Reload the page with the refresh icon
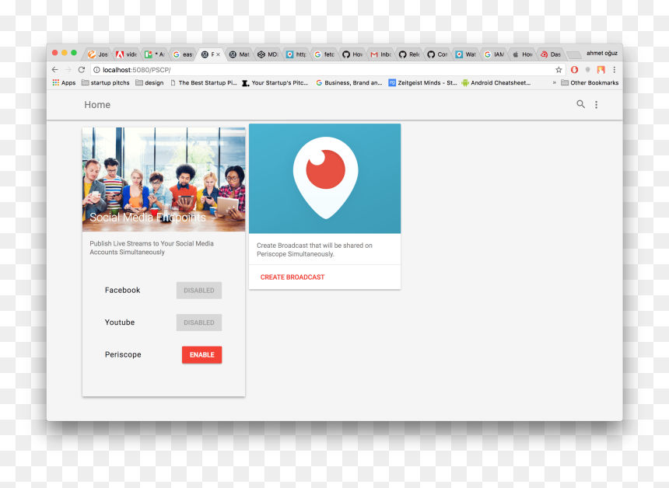Image resolution: width=669 pixels, height=488 pixels. [x=82, y=69]
